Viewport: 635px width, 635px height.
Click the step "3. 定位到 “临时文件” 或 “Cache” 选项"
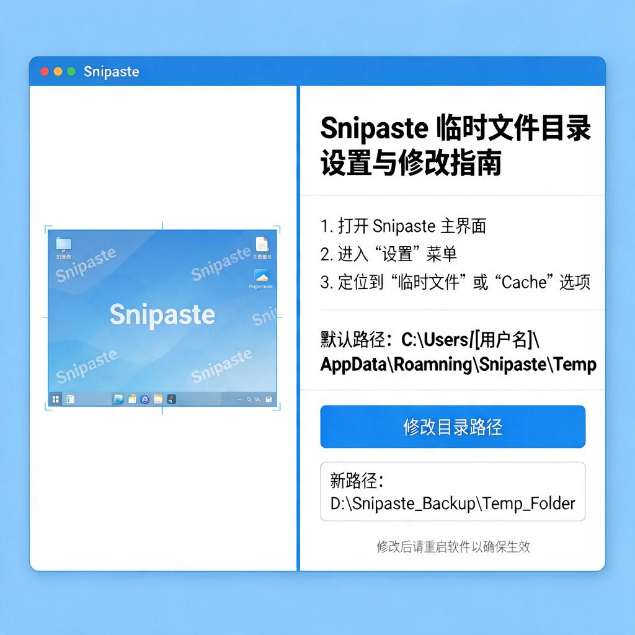[455, 282]
